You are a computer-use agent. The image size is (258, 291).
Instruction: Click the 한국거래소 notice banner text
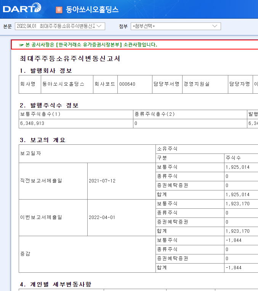88,45
